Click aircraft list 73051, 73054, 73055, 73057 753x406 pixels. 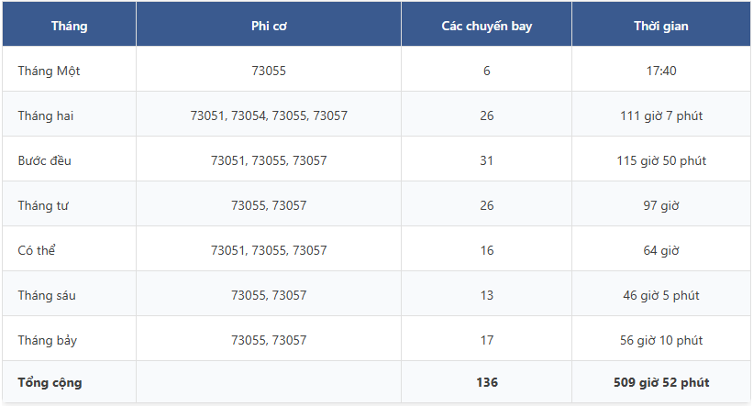269,115
